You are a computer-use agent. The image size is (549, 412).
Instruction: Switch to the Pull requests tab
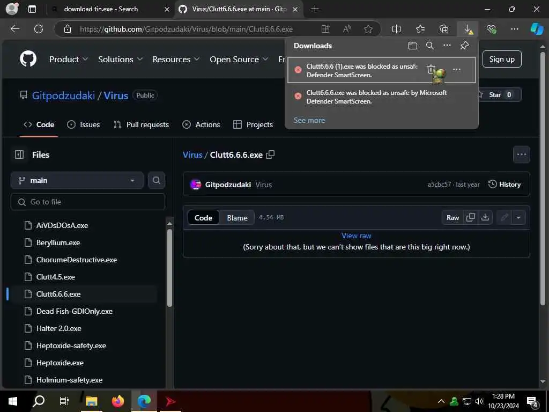[x=141, y=124]
